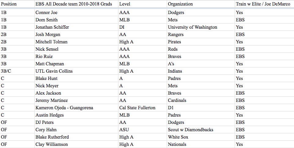
Task: Click the Josh Morgan name cell
Action: coord(76,34)
